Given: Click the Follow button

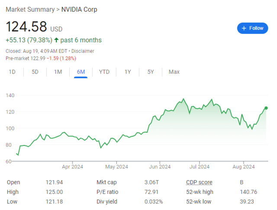Looking at the screenshot, I should coord(252,28).
